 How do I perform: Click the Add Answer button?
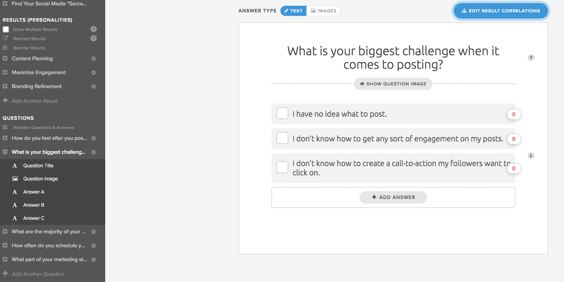tap(393, 197)
